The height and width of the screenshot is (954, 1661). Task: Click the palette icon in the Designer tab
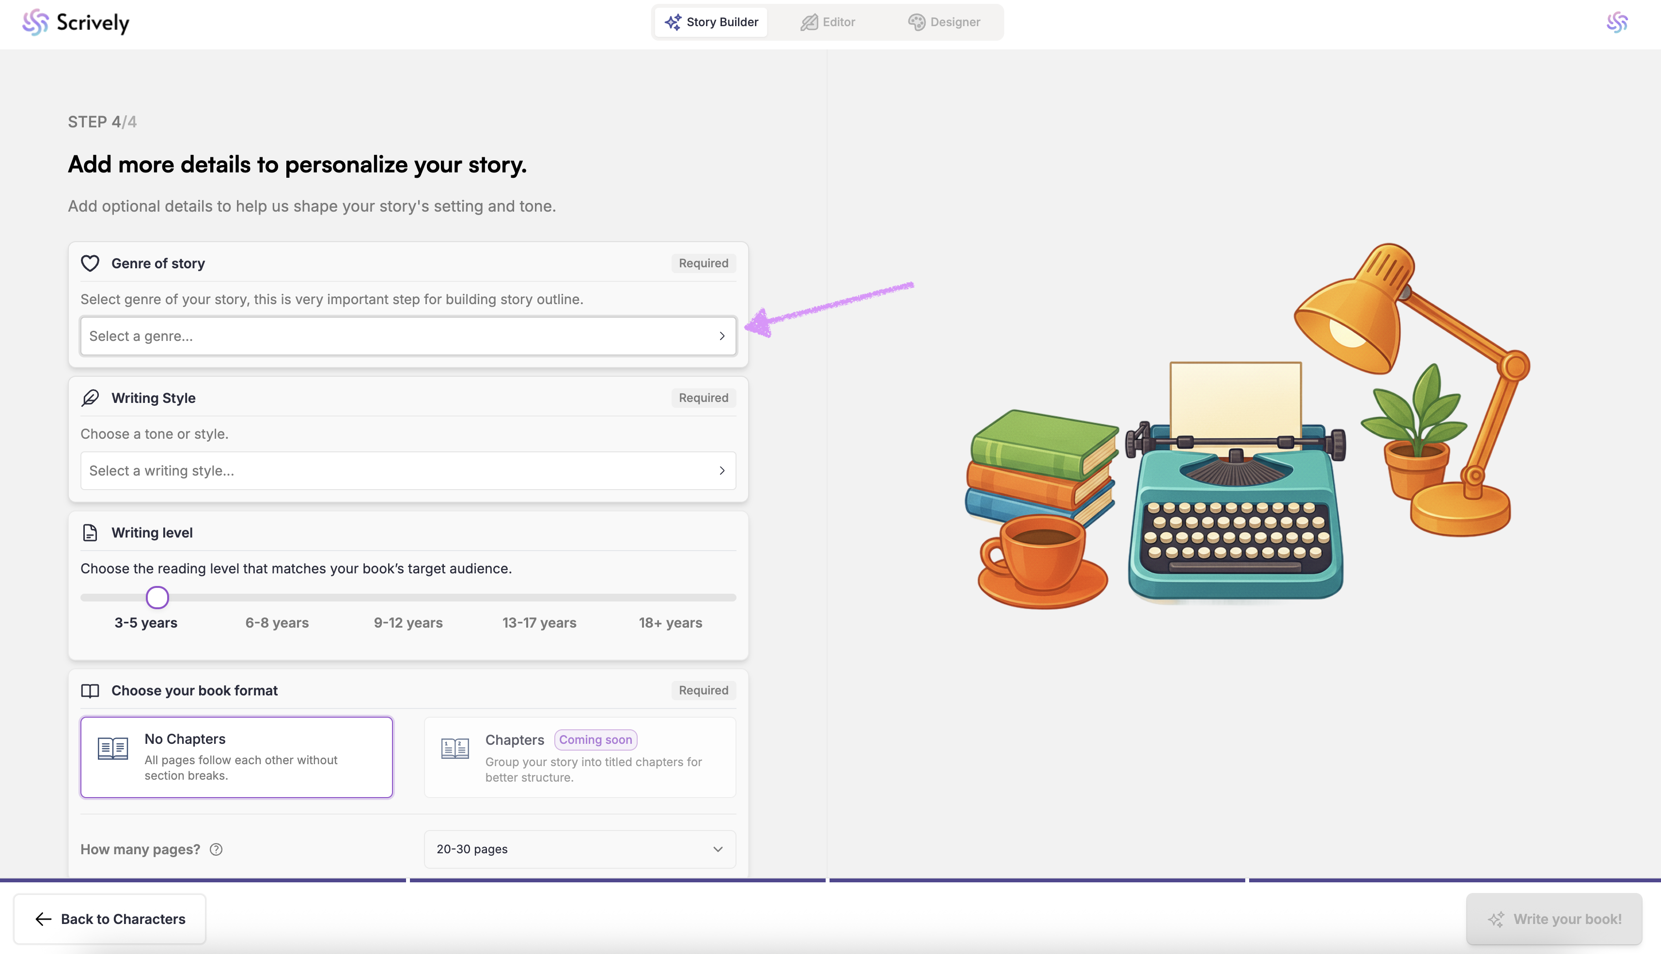916,22
